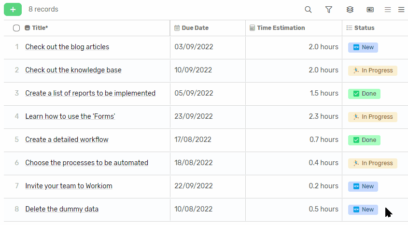Click the Time Estimation column header
The image size is (408, 225).
click(x=281, y=28)
